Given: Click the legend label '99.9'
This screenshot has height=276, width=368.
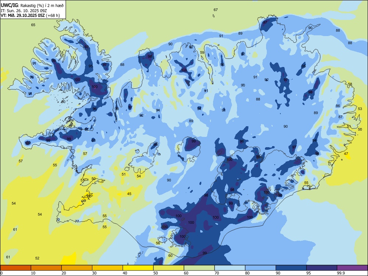Looking at the screenshot, I should coord(340,273).
